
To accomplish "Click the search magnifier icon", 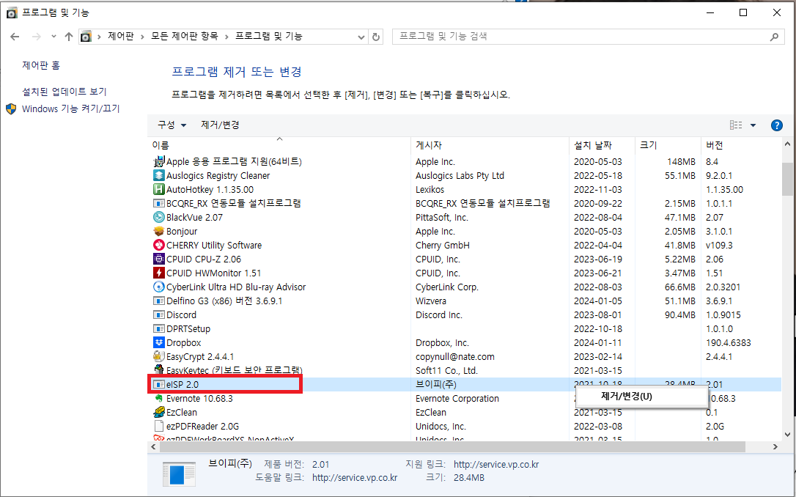I will coord(774,37).
